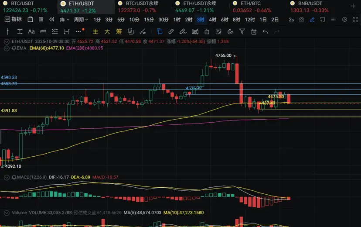Toggle the 大 indicator button
The image size is (361, 227).
[107, 31]
